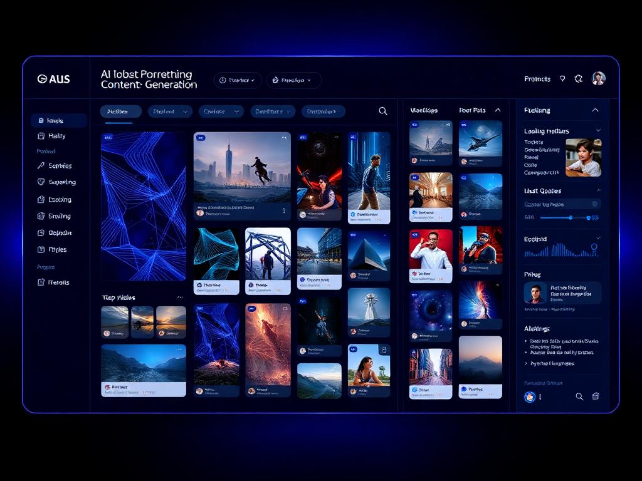Click the search icon at bottom right panel
This screenshot has width=642, height=481.
(x=579, y=396)
